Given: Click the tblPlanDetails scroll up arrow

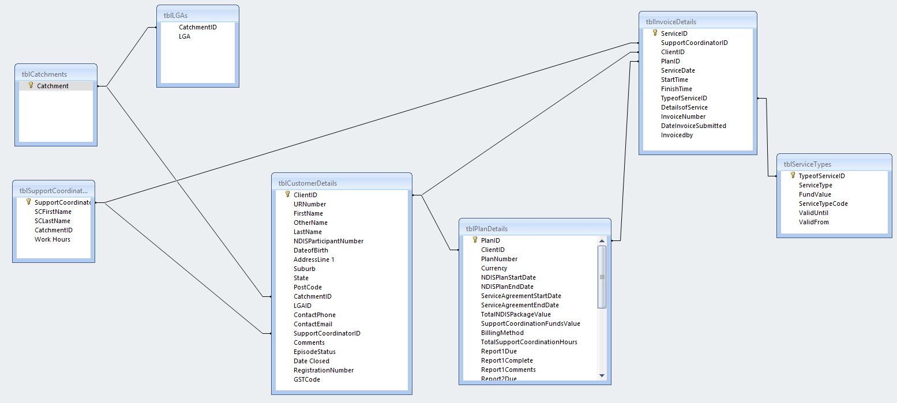Looking at the screenshot, I should tap(602, 241).
